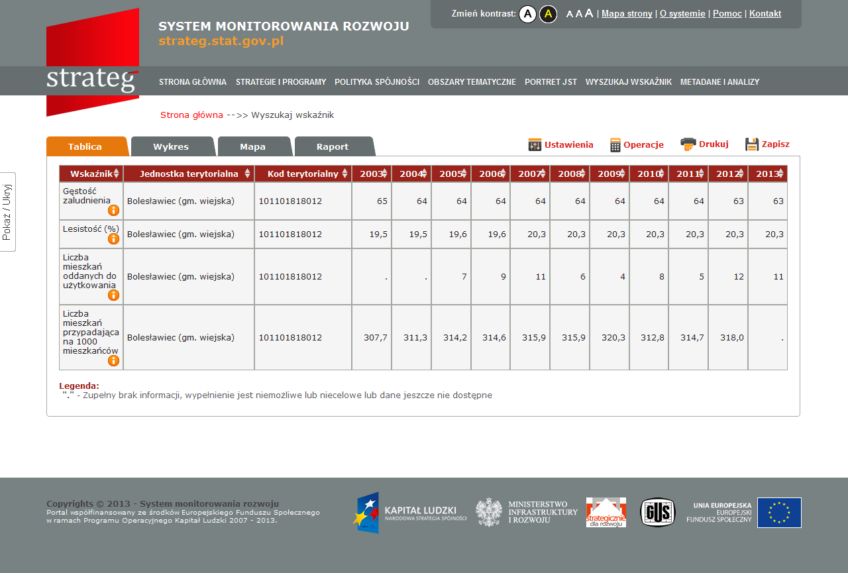Sort by 2008 column
Screen dimensions: 848x573
click(x=570, y=174)
